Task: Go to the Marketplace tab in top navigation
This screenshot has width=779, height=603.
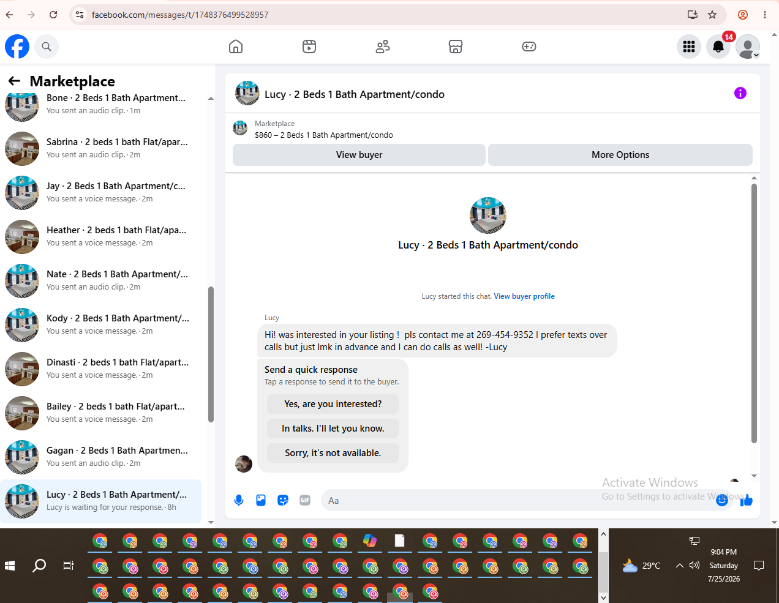Action: coord(456,47)
